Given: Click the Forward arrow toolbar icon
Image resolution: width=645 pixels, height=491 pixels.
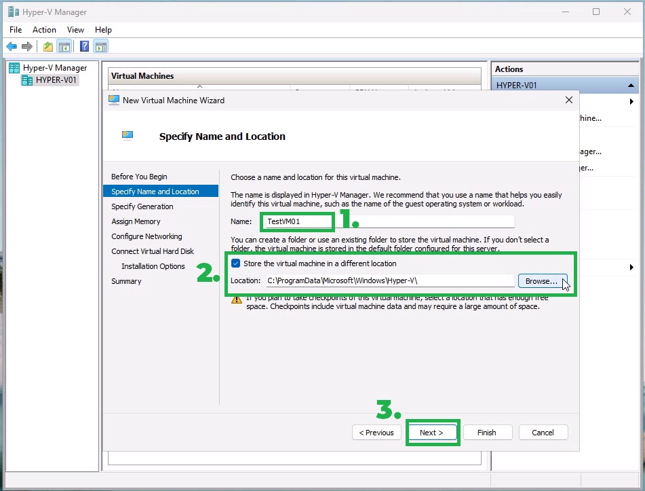Looking at the screenshot, I should pyautogui.click(x=27, y=47).
